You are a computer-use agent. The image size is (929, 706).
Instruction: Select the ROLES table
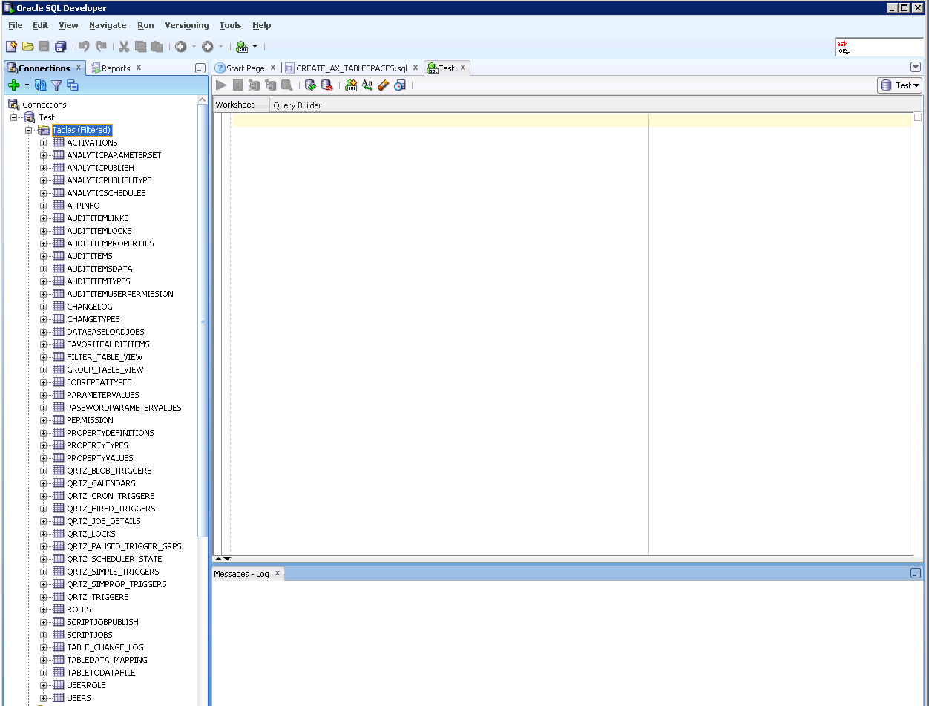click(79, 609)
